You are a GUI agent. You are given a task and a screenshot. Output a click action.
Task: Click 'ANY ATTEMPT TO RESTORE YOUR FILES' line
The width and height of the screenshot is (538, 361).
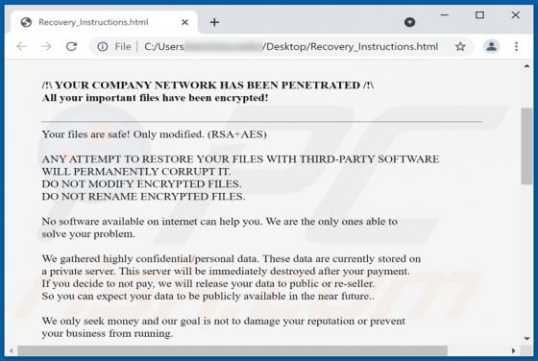click(240, 159)
